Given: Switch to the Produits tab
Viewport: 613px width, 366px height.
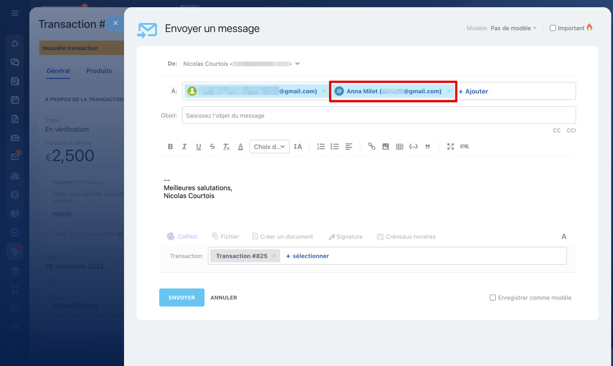Looking at the screenshot, I should click(99, 71).
